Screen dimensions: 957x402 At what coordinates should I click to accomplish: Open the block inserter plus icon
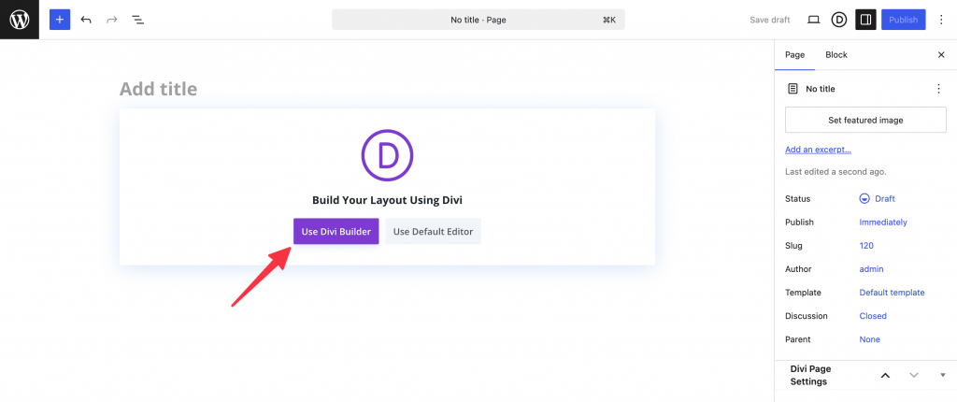pyautogui.click(x=60, y=20)
